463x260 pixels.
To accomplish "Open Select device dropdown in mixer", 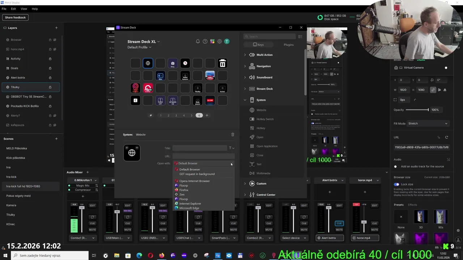I will tap(294, 238).
